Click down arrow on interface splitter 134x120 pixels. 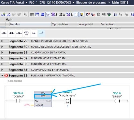tap(118, 28)
